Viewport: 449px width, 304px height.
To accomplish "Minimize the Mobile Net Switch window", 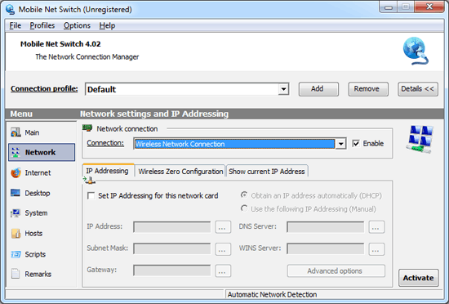I will [389, 7].
